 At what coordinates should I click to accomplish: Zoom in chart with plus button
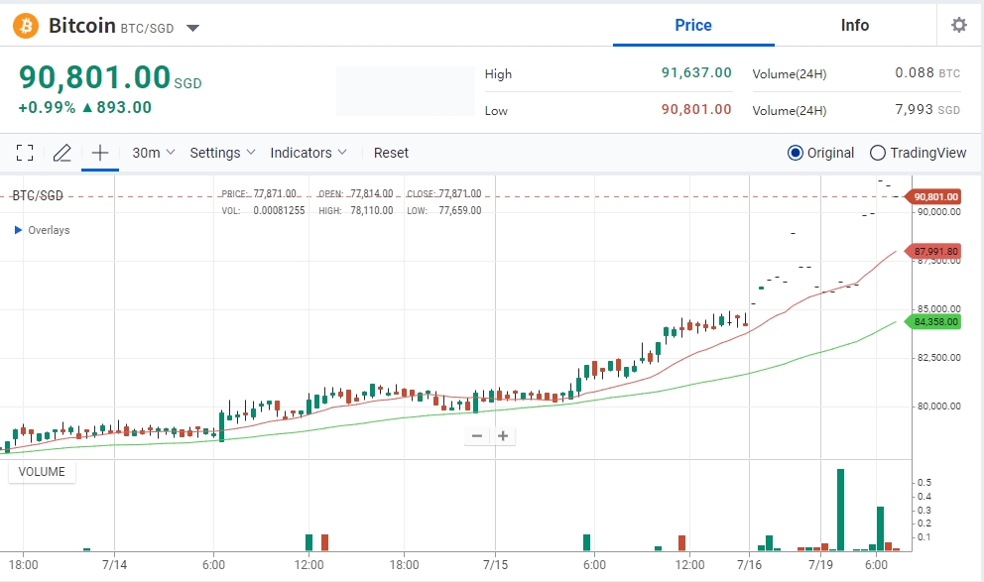point(503,436)
